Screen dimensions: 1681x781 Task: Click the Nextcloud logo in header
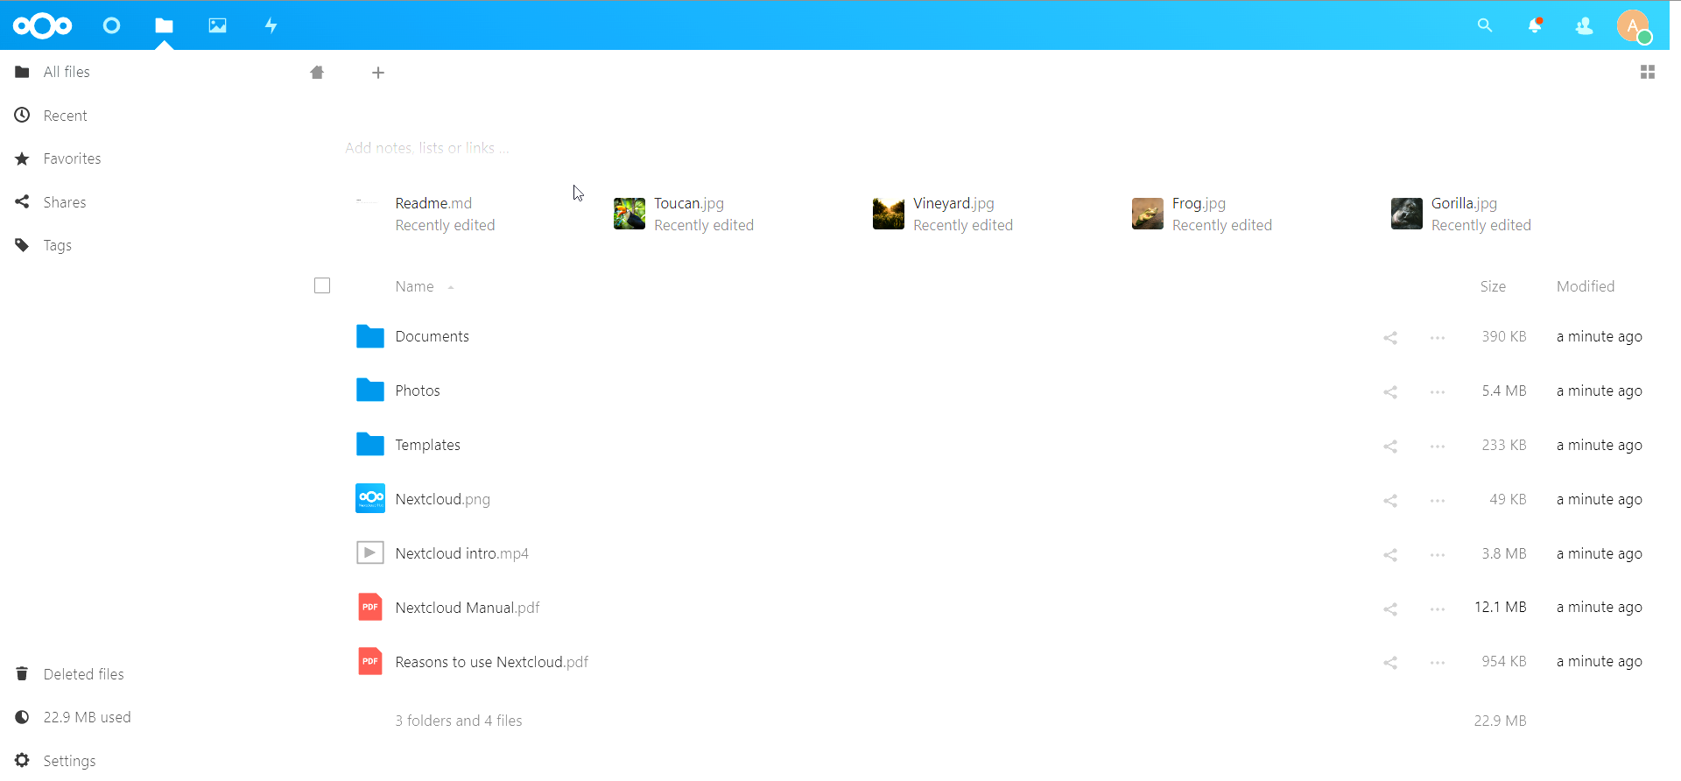[x=42, y=25]
